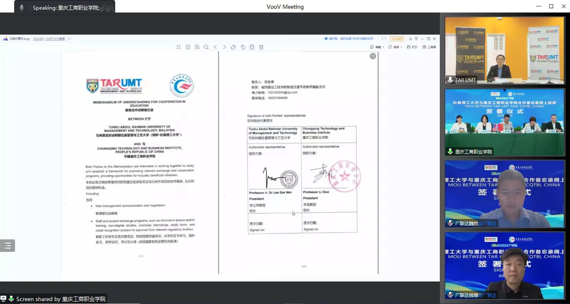570x304 pixels.
Task: Zoom in with the magnifier plus icon
Action: click(197, 47)
